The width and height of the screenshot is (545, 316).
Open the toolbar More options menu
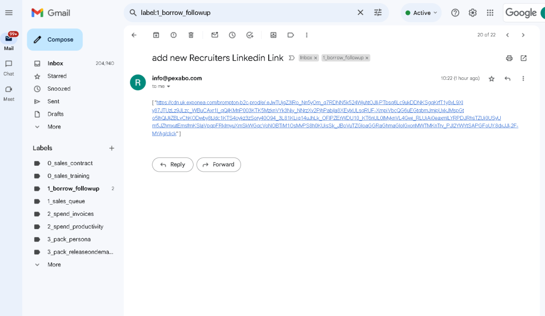click(x=307, y=35)
